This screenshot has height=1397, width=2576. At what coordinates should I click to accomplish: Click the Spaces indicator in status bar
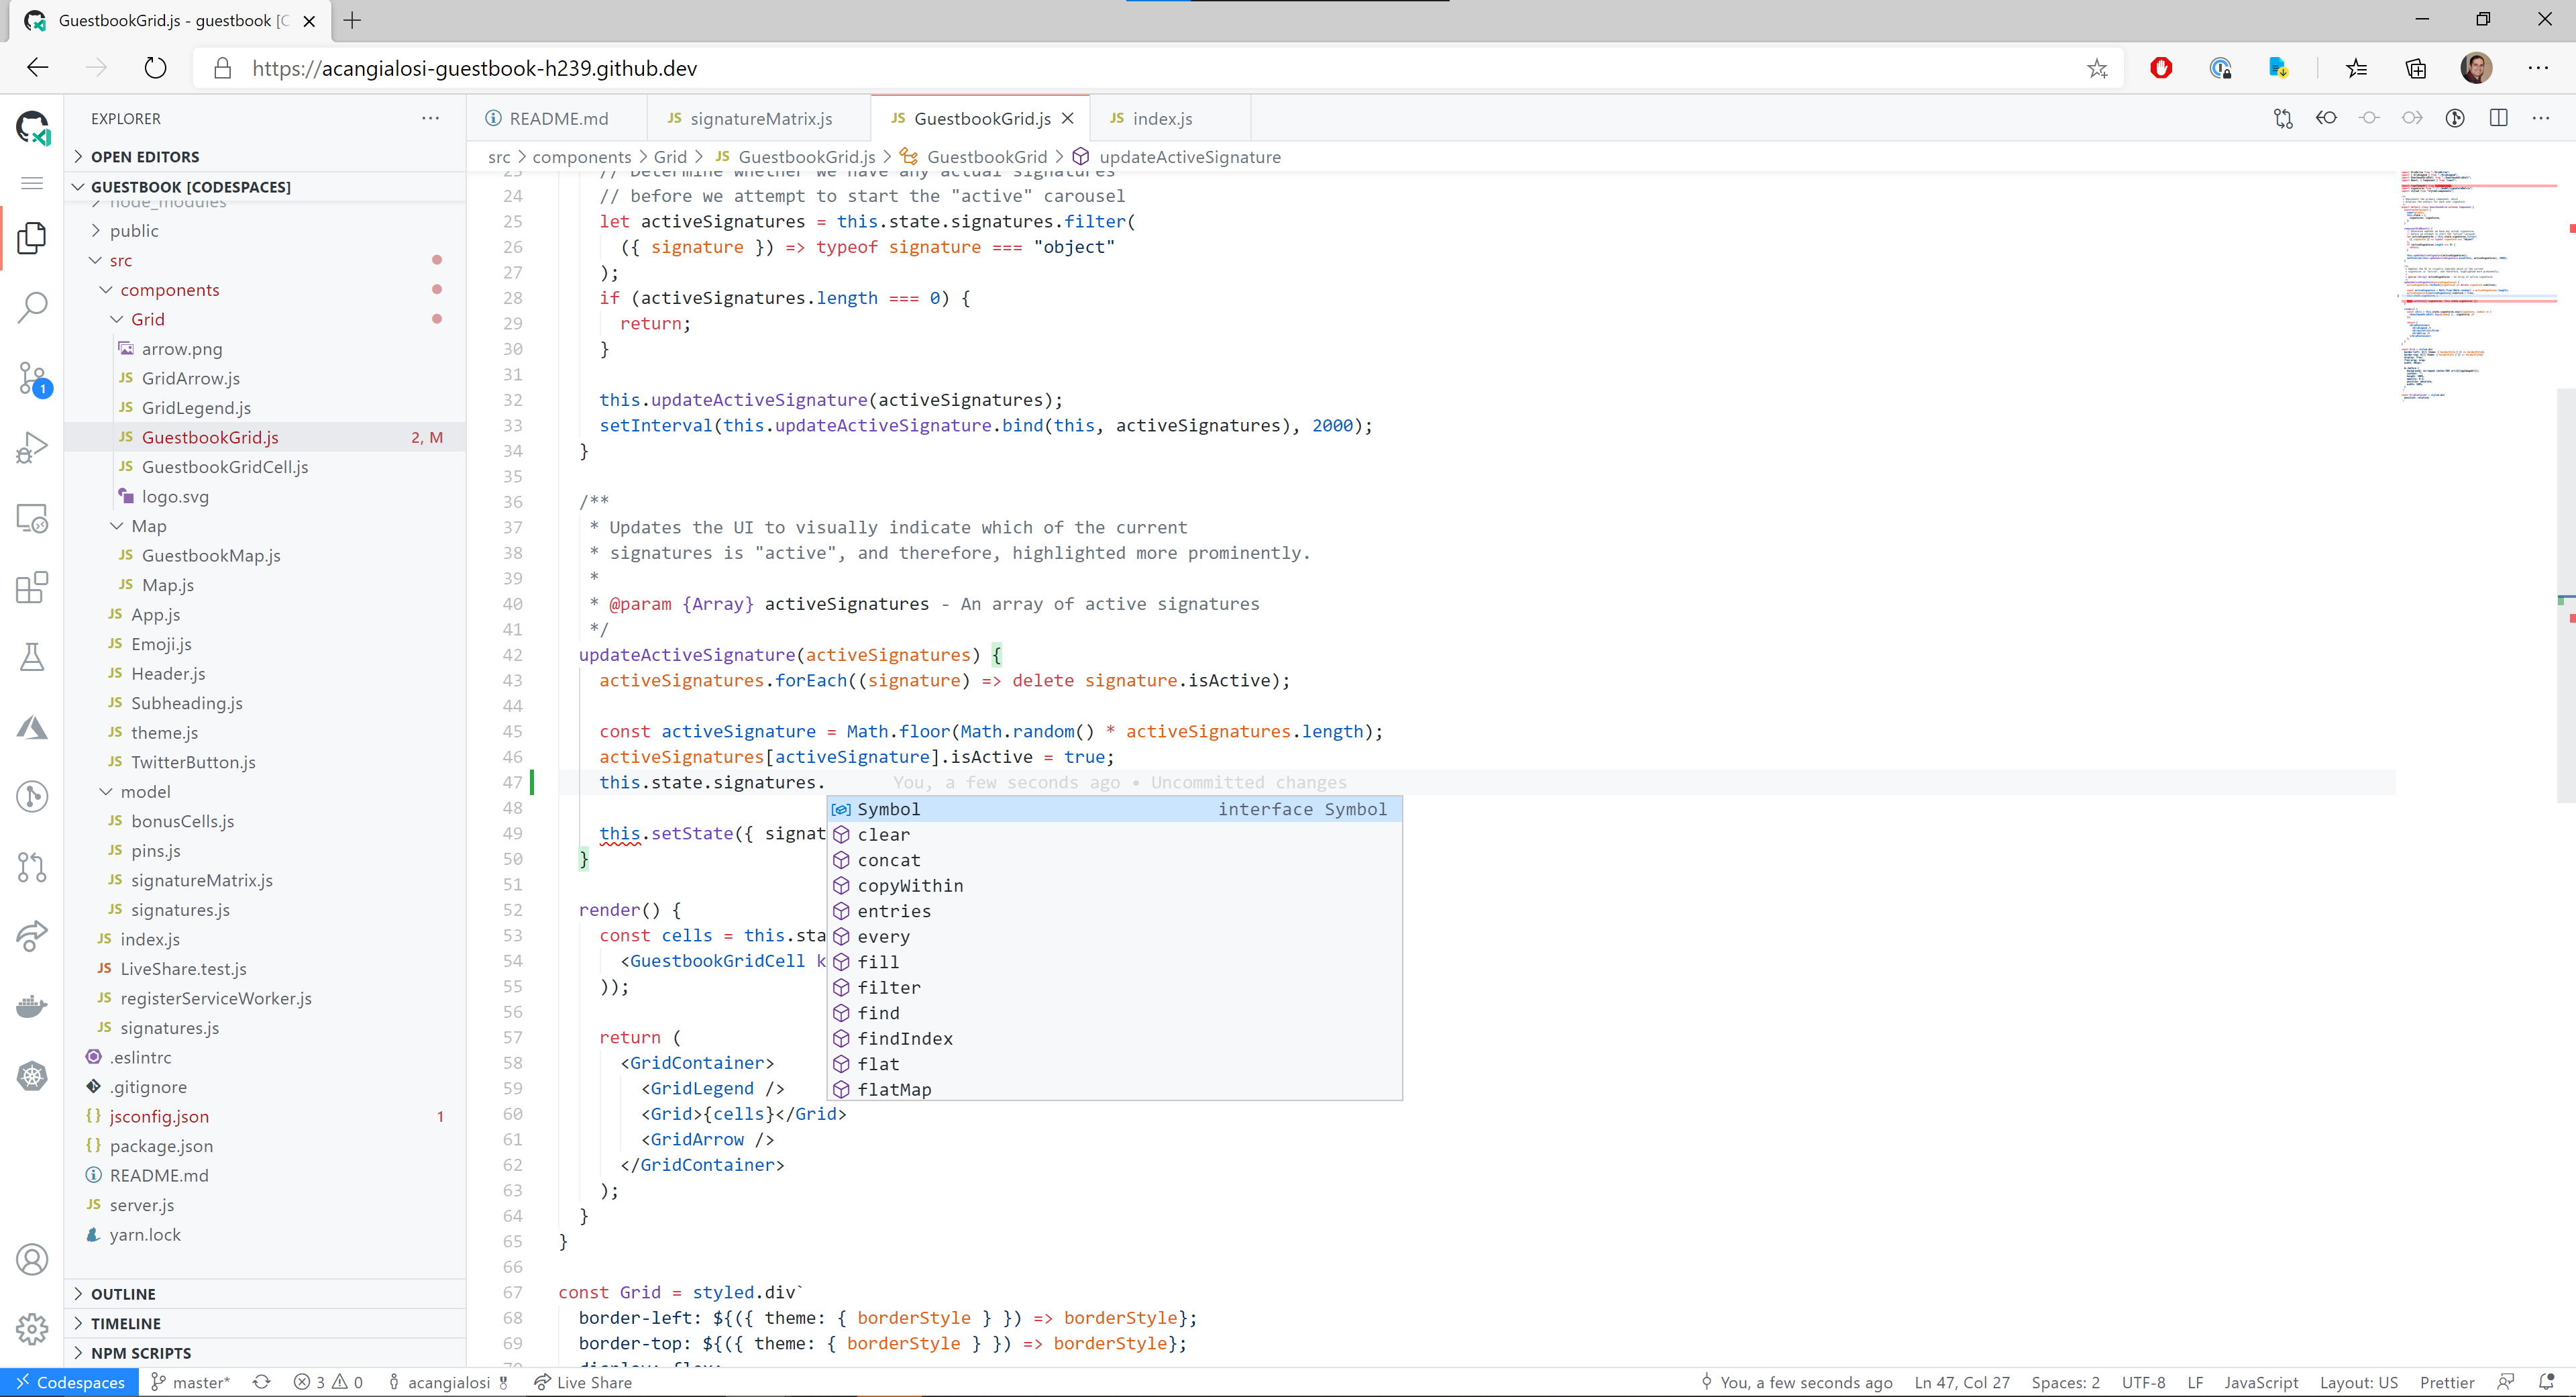(x=2062, y=1382)
